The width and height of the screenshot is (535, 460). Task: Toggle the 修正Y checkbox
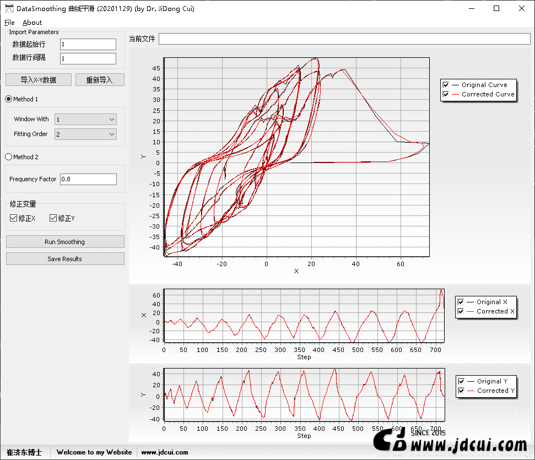(x=53, y=218)
